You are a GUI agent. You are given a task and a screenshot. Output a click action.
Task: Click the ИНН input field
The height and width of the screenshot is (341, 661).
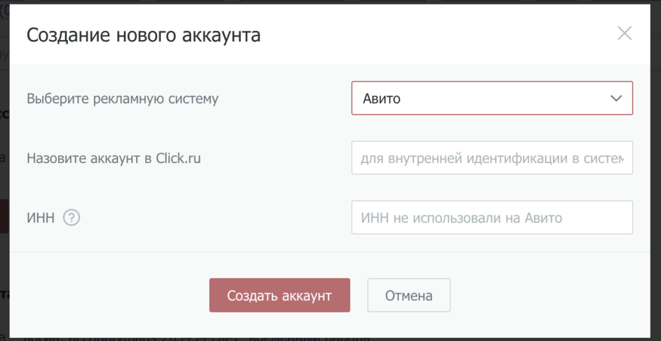click(491, 218)
